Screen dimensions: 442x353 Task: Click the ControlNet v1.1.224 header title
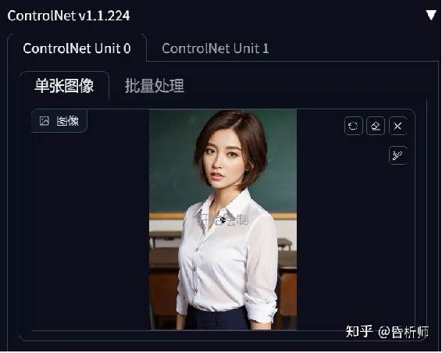point(69,16)
